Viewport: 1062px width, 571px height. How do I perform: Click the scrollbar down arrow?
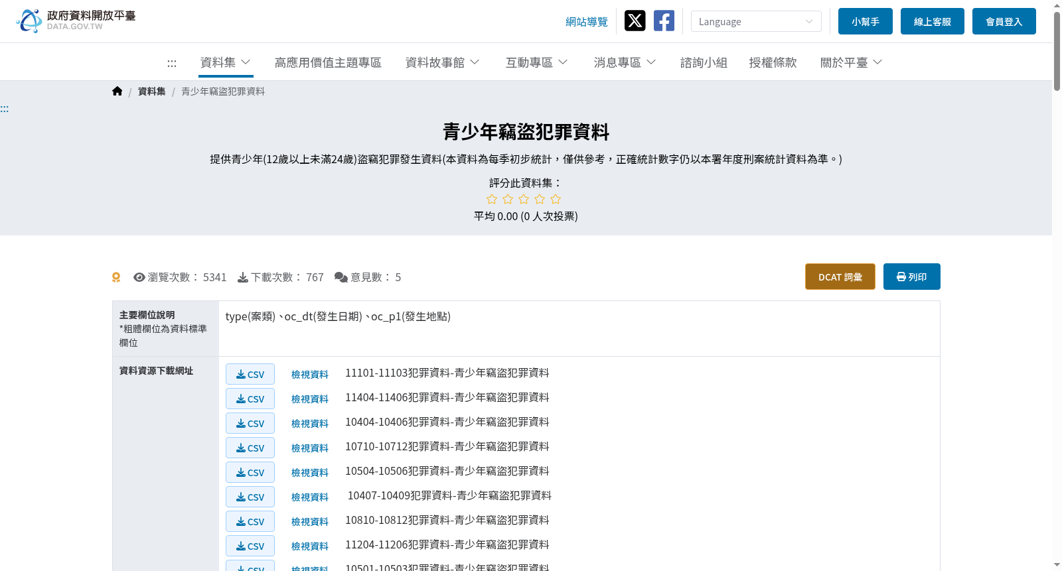tap(1057, 565)
